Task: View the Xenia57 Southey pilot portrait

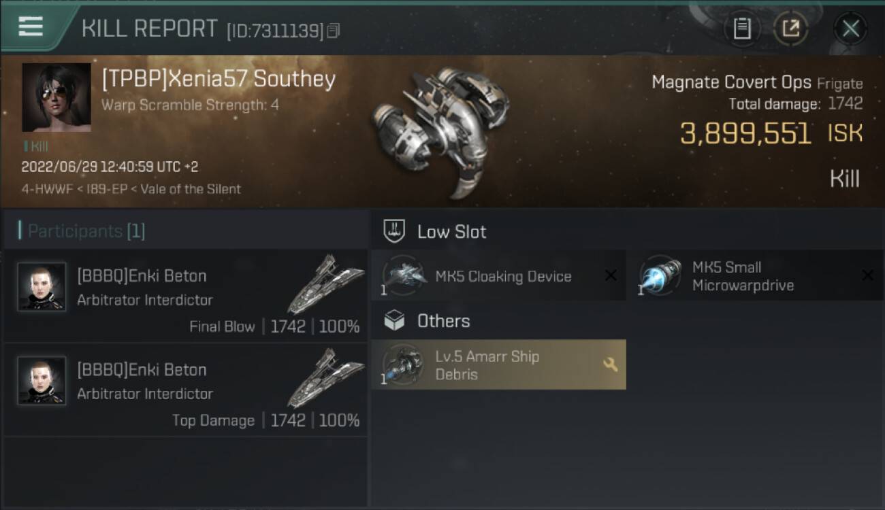Action: click(x=57, y=98)
